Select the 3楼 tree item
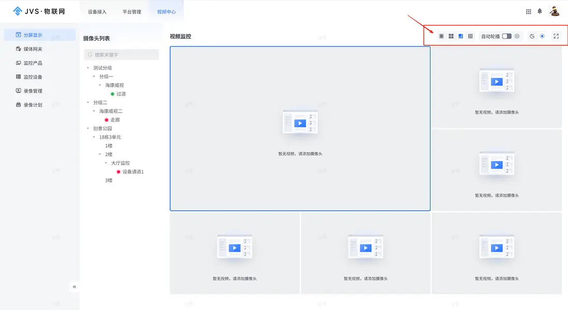 point(109,180)
